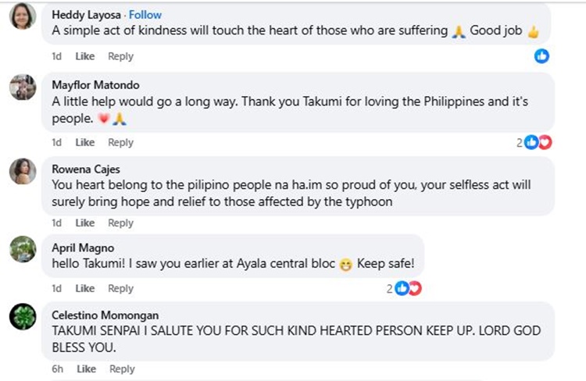Reply to Mayflor Matondo's comment
586x381 pixels.
pos(120,142)
